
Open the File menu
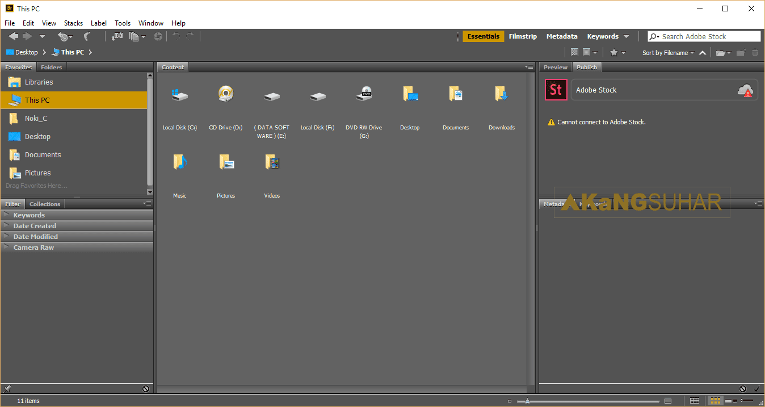click(x=10, y=23)
